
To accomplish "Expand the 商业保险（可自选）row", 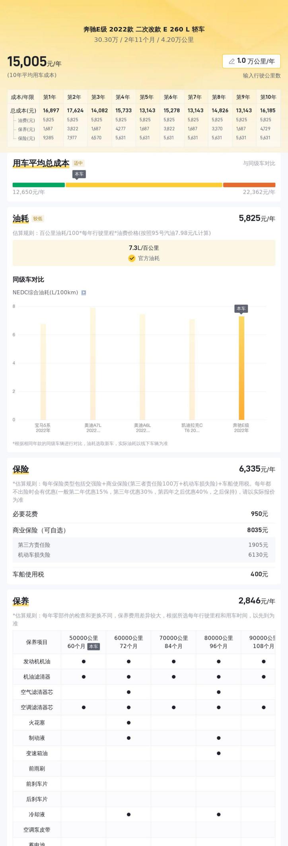I will pyautogui.click(x=144, y=530).
